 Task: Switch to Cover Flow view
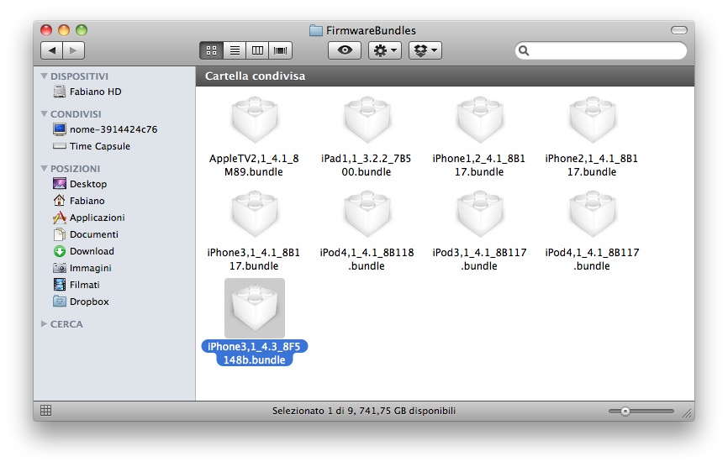coord(280,50)
